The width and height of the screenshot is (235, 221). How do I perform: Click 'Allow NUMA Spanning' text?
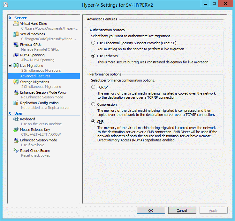coord(38,60)
